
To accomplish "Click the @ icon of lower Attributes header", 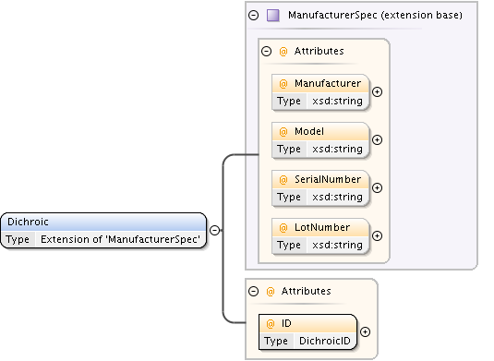I will pyautogui.click(x=271, y=292).
